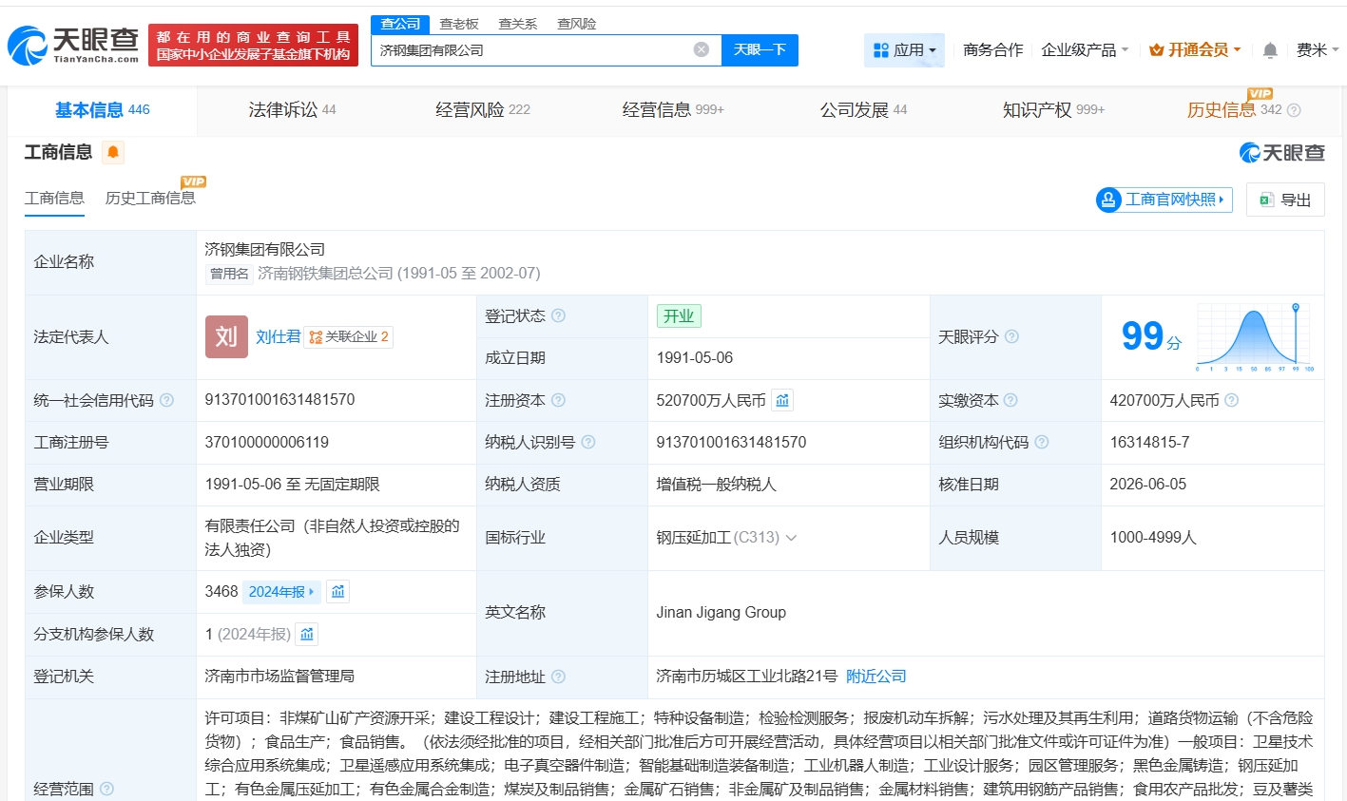Select the 历史工商信息 sub-tab

(x=150, y=198)
